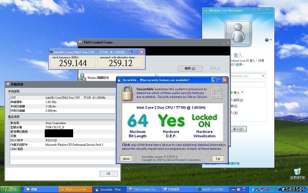The image size is (308, 193).
Task: Select the Wireless 開關設定 item
Action: tap(98, 78)
